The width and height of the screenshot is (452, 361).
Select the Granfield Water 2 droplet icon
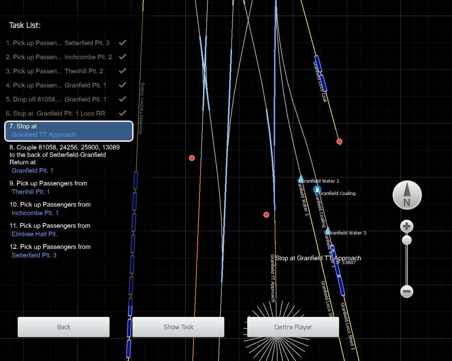pyautogui.click(x=301, y=178)
